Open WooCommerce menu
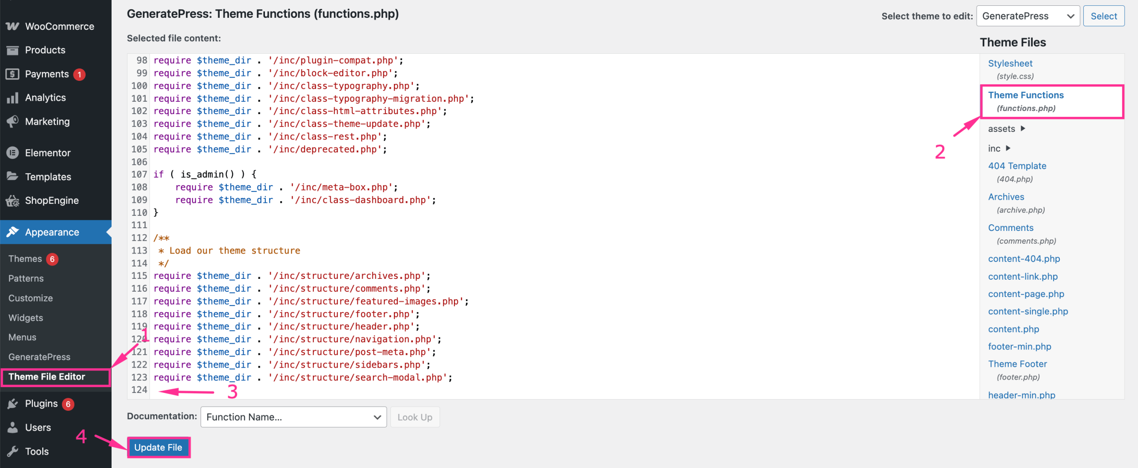Image resolution: width=1138 pixels, height=468 pixels. (x=60, y=26)
